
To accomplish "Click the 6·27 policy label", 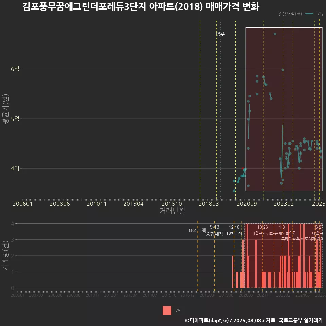I will pos(319,227).
